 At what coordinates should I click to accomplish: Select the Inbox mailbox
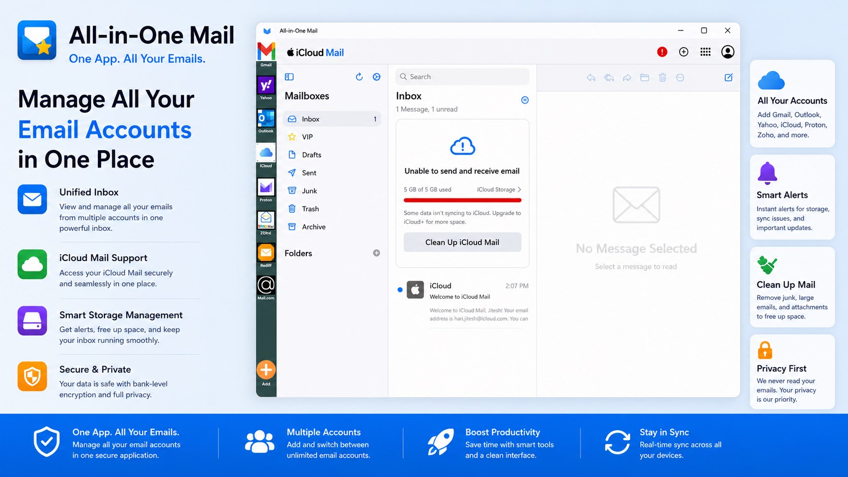[332, 119]
